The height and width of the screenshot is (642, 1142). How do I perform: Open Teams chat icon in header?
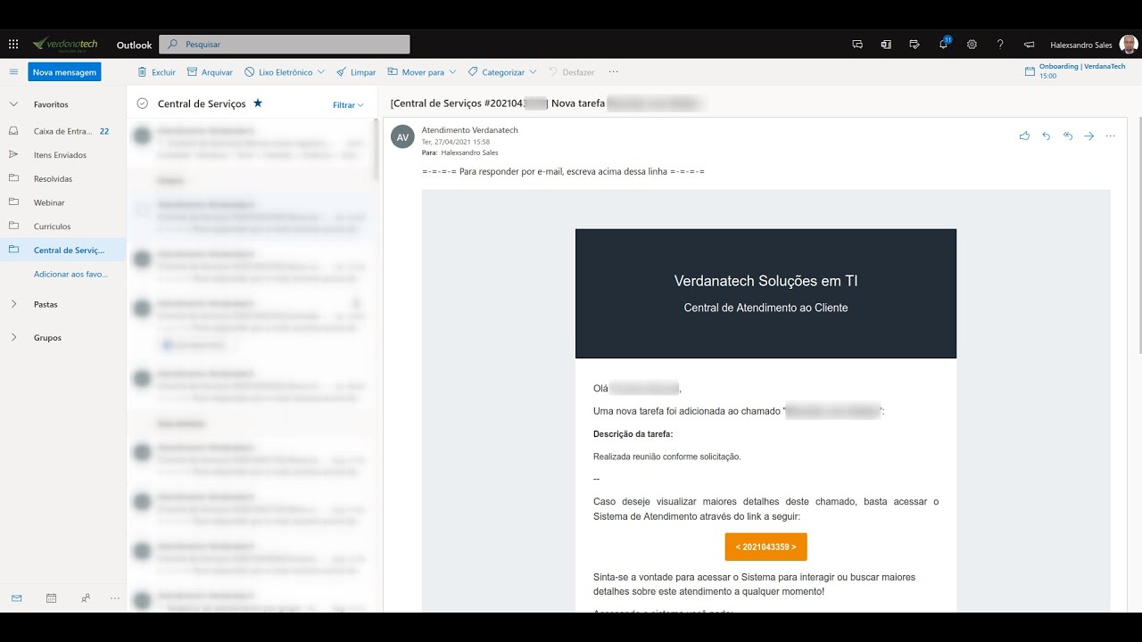click(x=857, y=44)
